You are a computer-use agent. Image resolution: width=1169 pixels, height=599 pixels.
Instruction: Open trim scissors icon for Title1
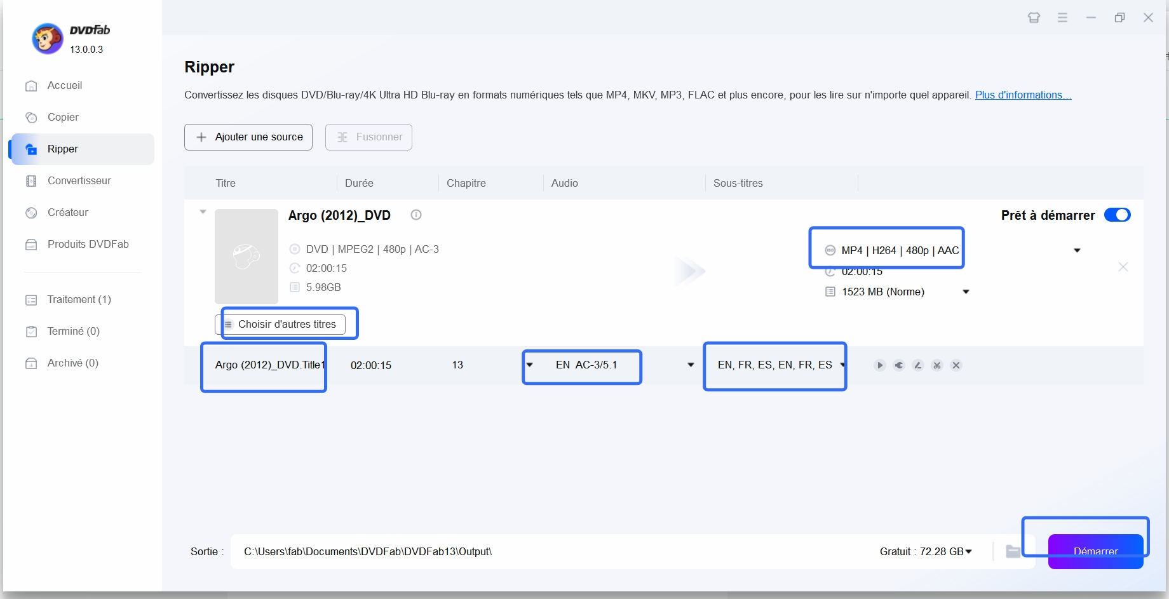(937, 365)
